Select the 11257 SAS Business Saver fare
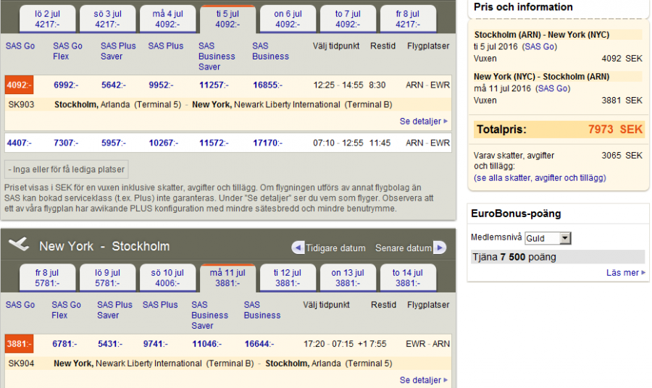 pos(215,85)
